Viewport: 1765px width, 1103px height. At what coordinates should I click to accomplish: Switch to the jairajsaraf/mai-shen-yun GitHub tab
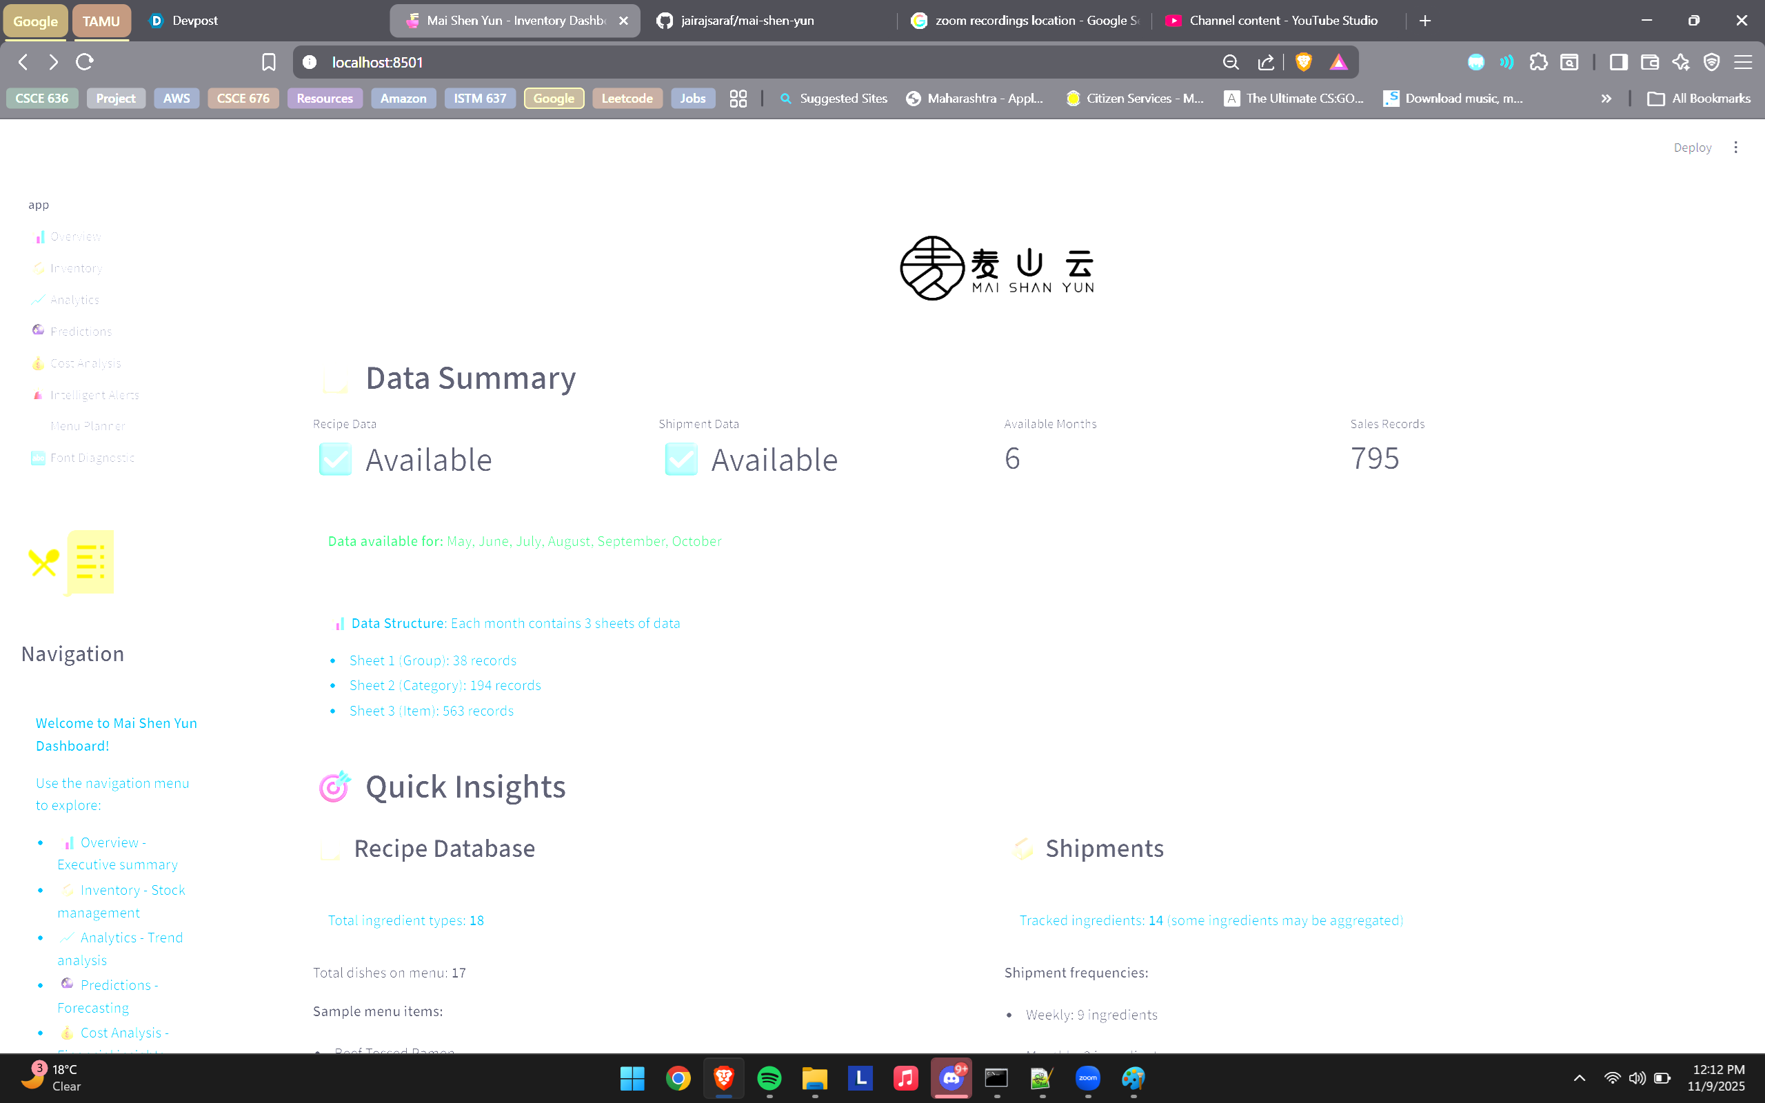(746, 21)
